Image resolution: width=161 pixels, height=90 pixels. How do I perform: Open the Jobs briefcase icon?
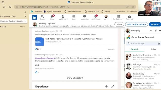tap(74, 17)
